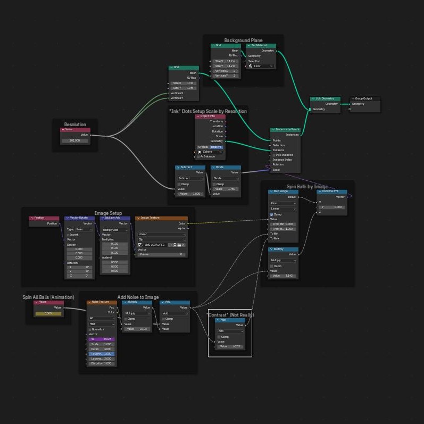Collapse the Instance on Points node
The height and width of the screenshot is (424, 424).
(x=273, y=129)
